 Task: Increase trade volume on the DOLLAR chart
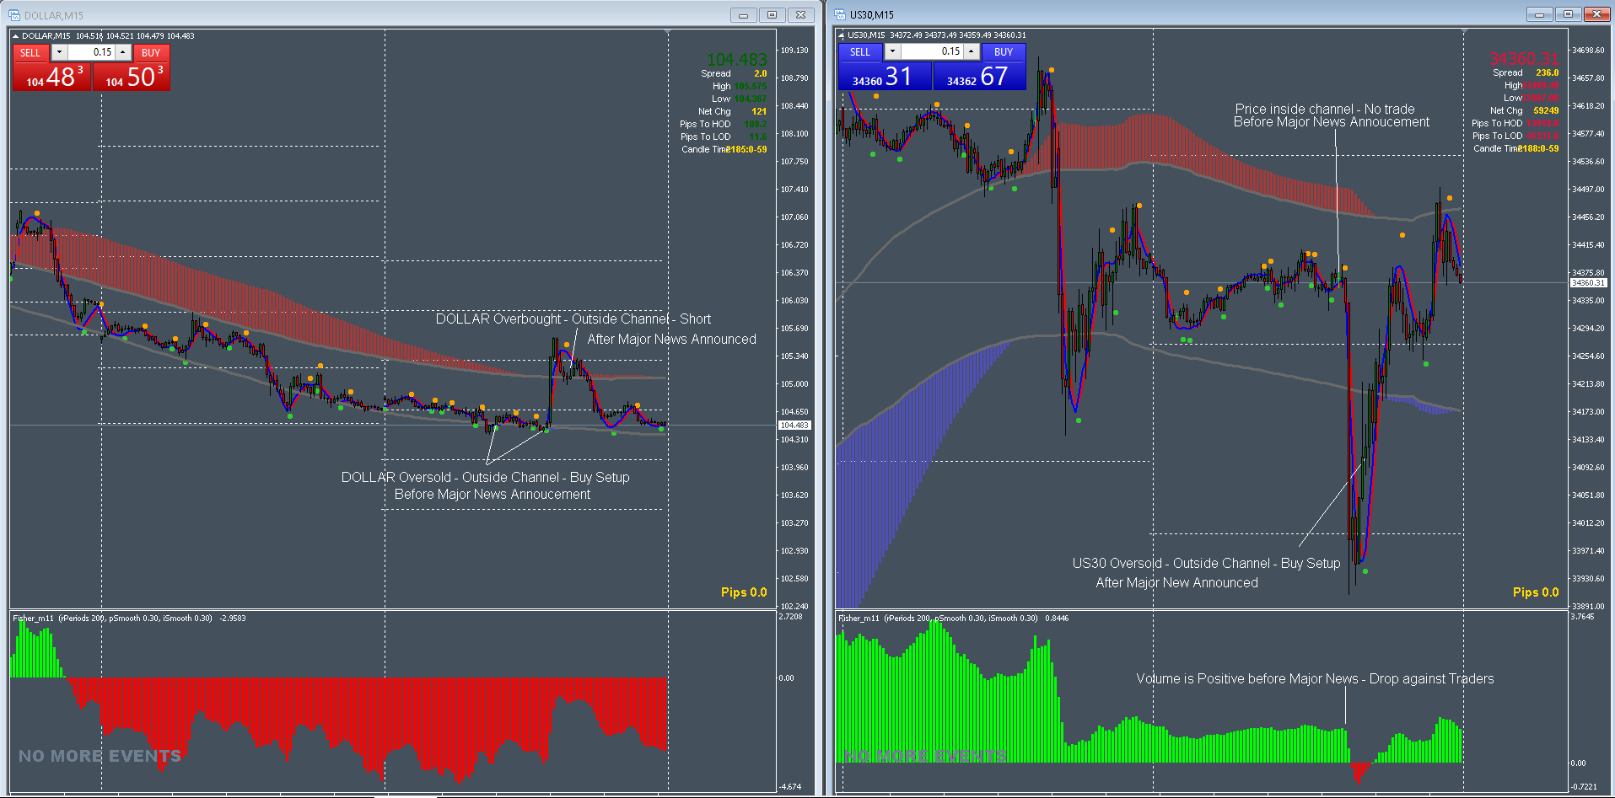click(x=123, y=52)
